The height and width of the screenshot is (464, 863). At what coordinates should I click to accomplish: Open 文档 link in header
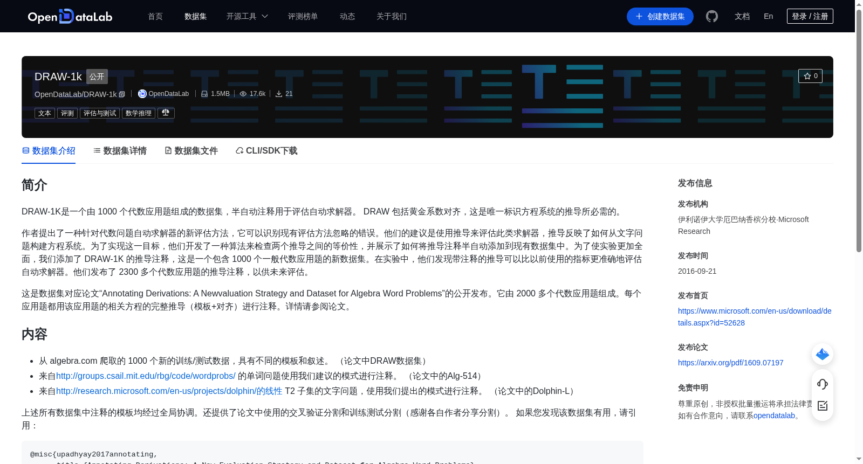pyautogui.click(x=742, y=16)
